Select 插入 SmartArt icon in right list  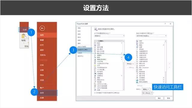coord(137,68)
